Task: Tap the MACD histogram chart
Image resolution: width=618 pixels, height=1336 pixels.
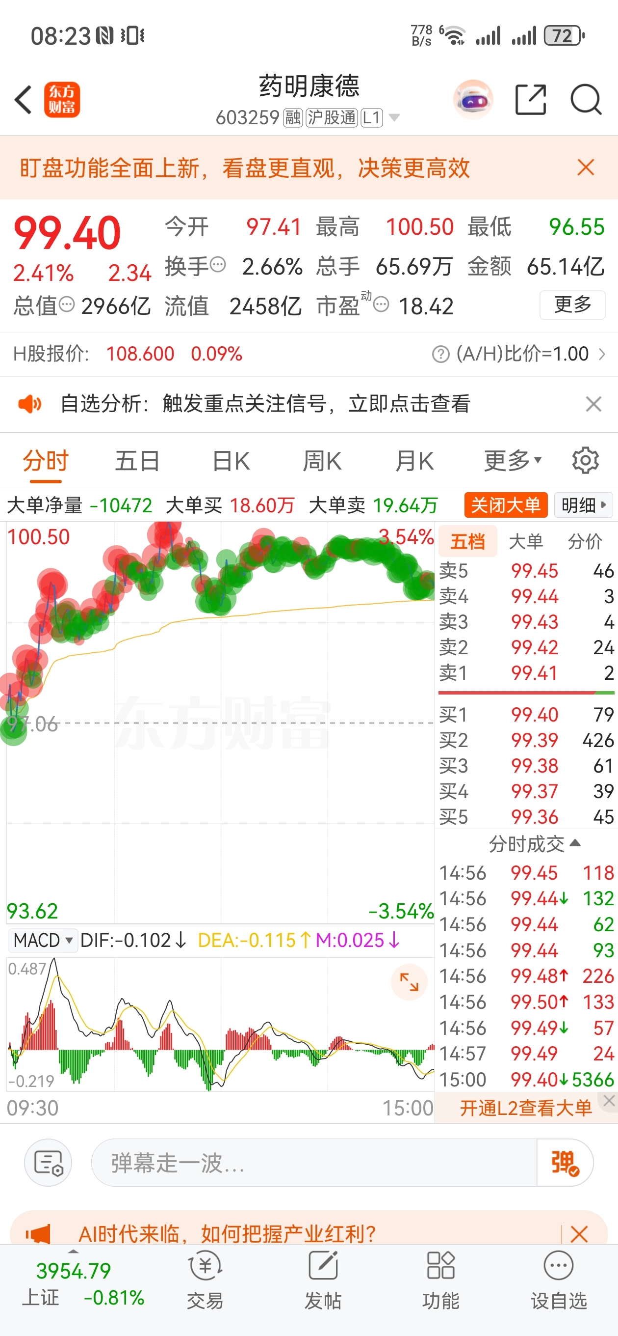Action: coord(220,1024)
